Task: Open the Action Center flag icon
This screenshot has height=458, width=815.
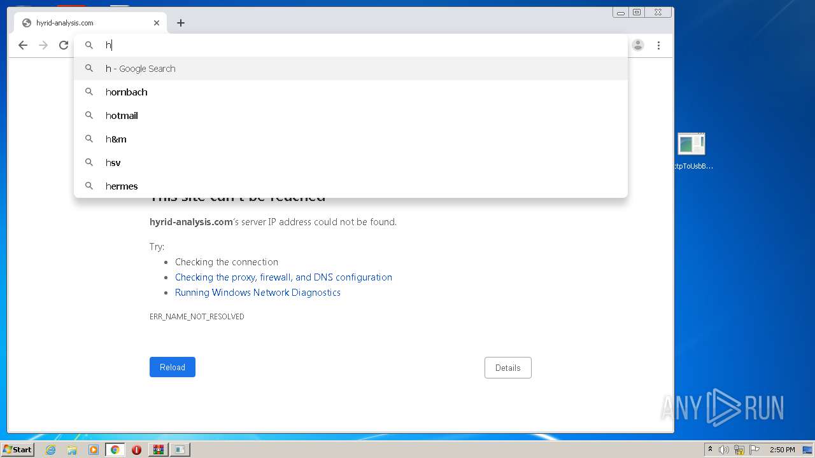Action: [x=755, y=450]
